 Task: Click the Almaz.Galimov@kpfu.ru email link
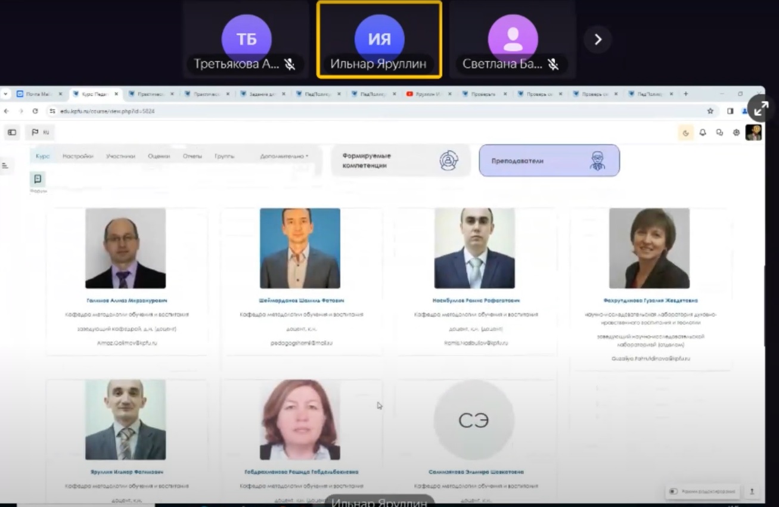point(126,343)
